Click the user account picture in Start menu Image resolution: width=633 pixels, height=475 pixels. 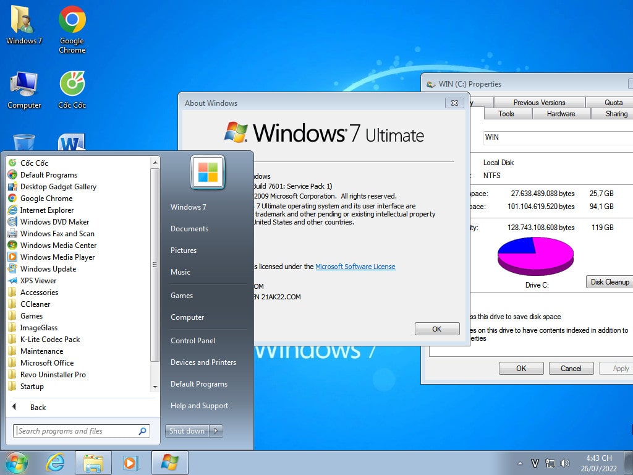click(x=208, y=172)
